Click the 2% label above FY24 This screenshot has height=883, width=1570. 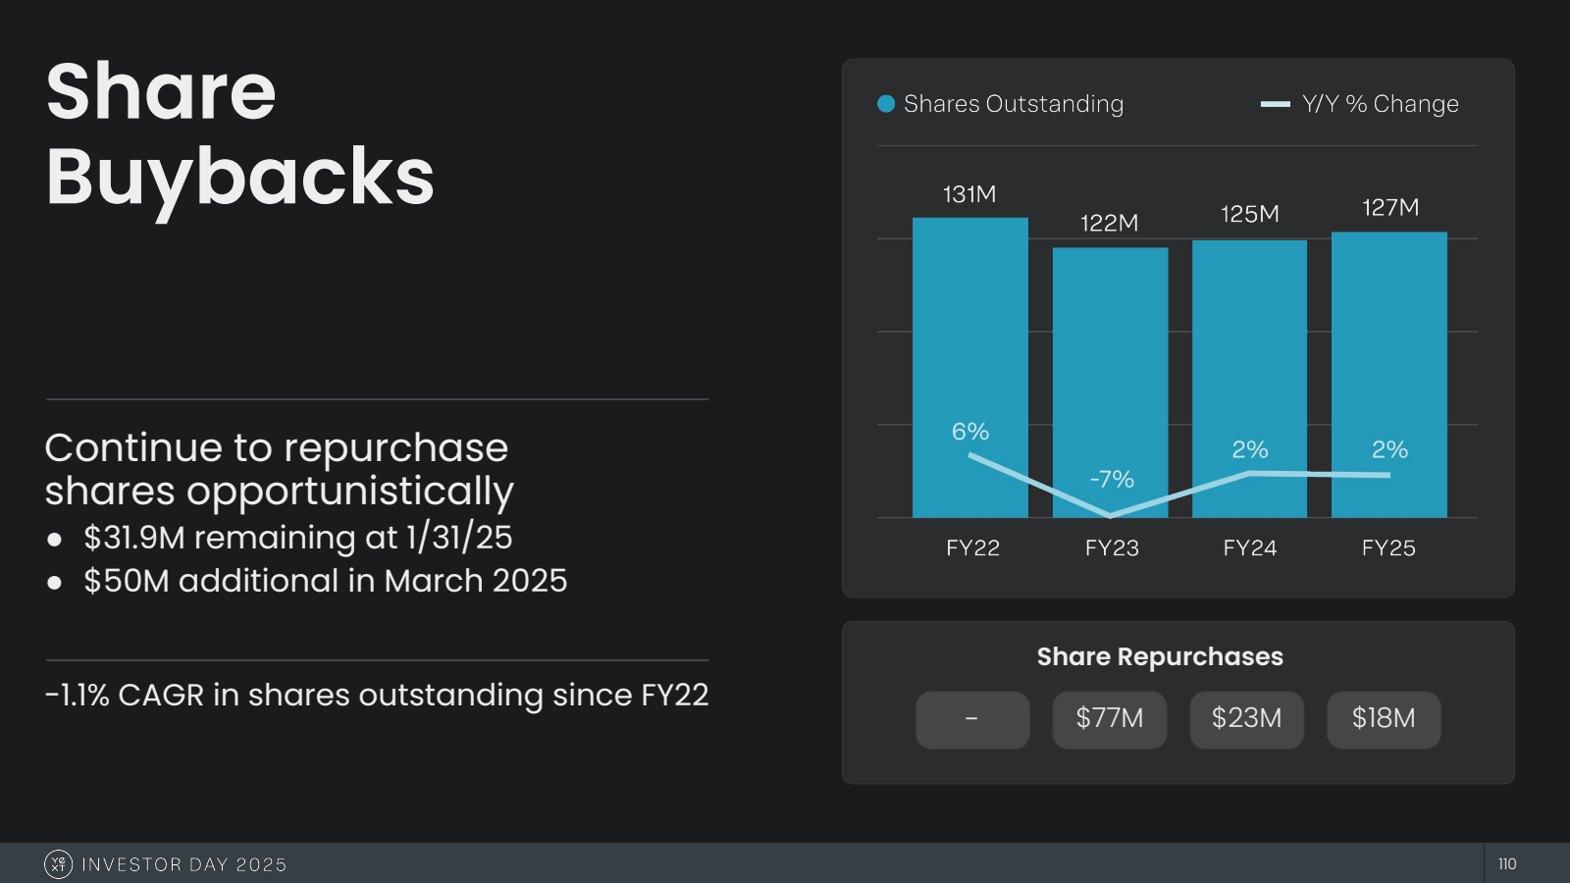tap(1250, 450)
